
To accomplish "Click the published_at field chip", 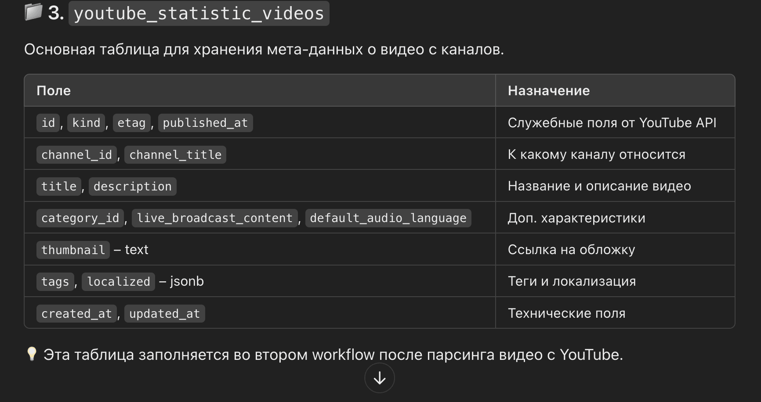I will 205,123.
